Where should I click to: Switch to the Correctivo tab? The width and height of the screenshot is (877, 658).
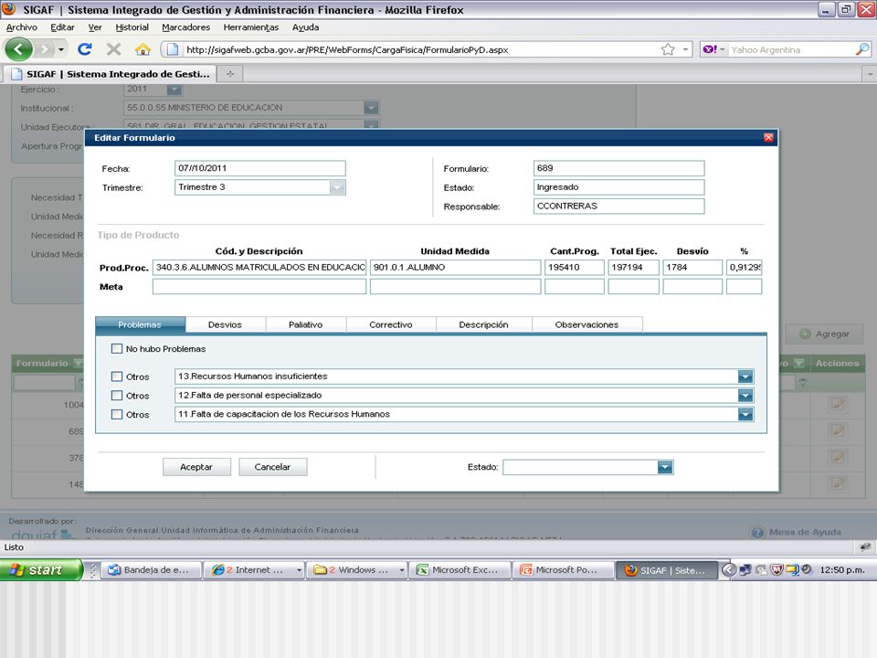[390, 324]
